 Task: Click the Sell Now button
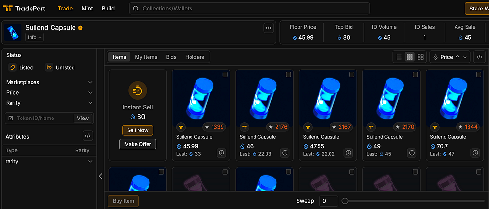tap(138, 130)
